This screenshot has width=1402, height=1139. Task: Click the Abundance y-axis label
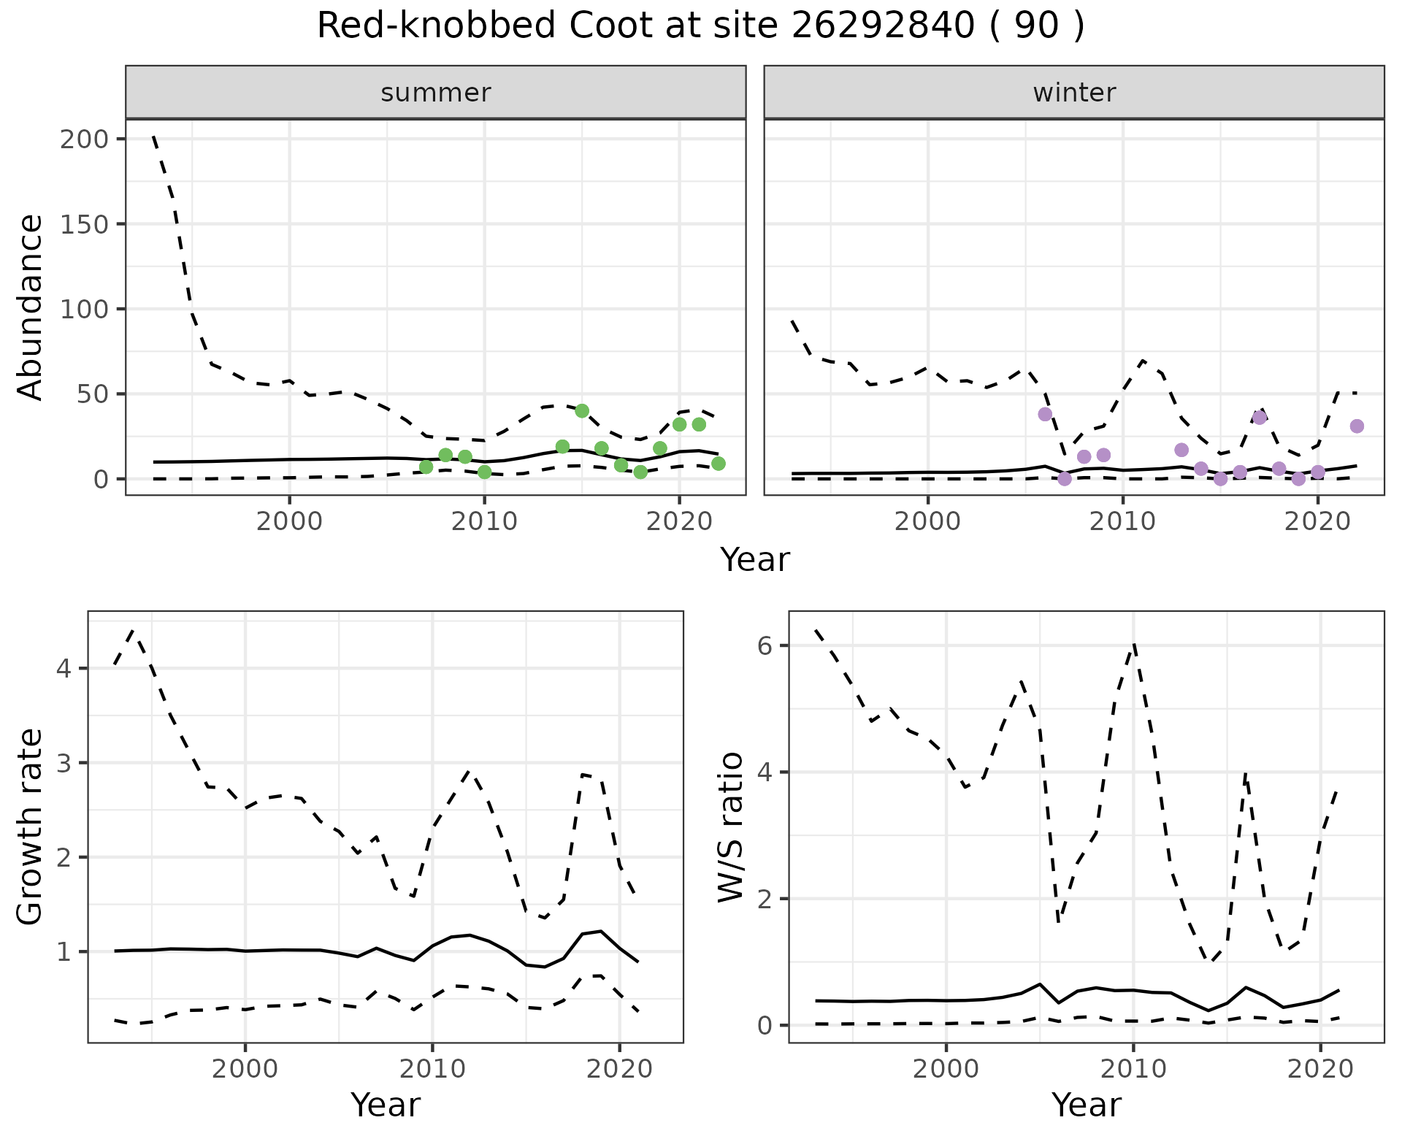tap(31, 307)
